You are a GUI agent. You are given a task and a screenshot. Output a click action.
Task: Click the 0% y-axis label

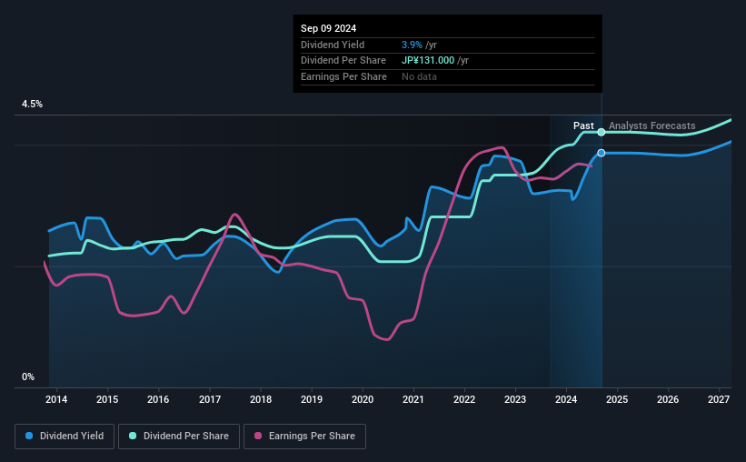click(28, 377)
